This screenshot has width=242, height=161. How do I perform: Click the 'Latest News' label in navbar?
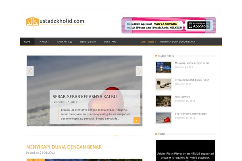148,42
